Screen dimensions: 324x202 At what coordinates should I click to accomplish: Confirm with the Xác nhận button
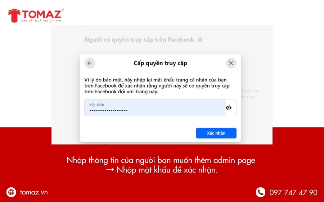coord(216,133)
